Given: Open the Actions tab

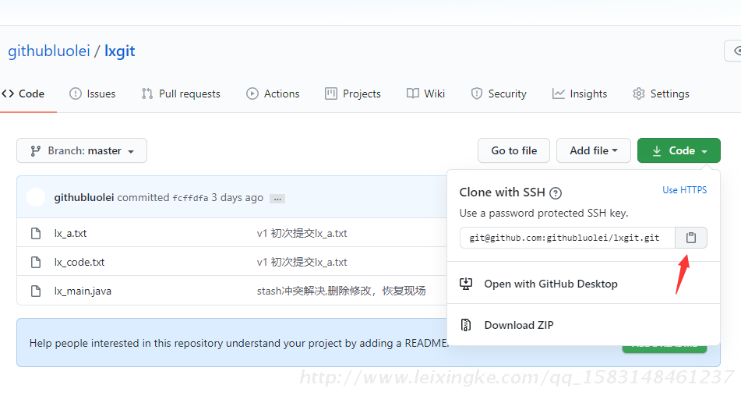Looking at the screenshot, I should (x=273, y=94).
